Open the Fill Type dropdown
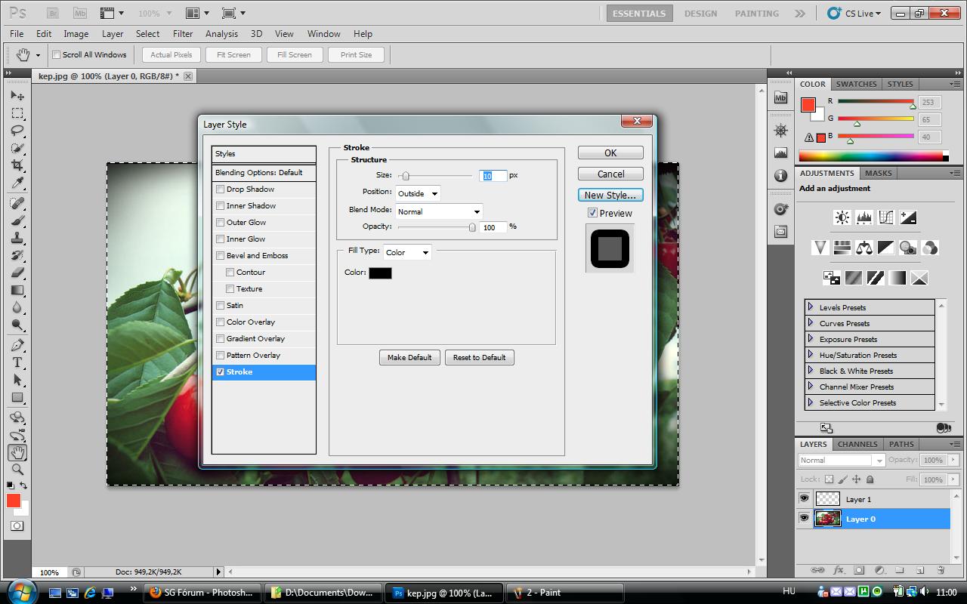The width and height of the screenshot is (967, 604). [x=407, y=253]
